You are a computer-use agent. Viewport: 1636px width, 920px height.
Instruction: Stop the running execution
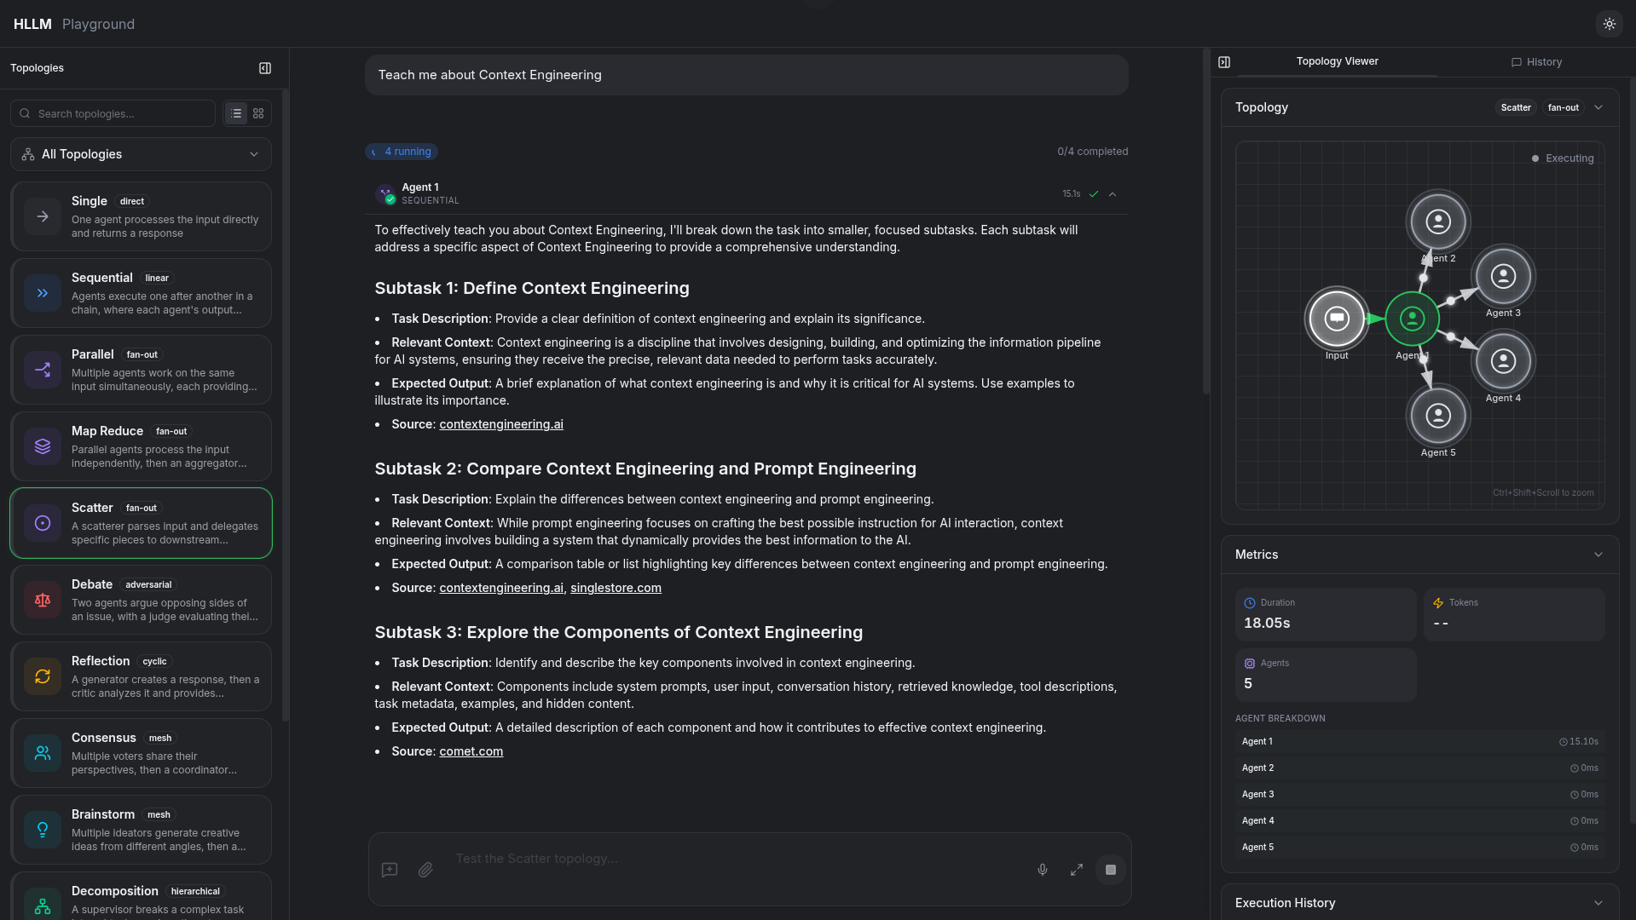tap(1110, 870)
